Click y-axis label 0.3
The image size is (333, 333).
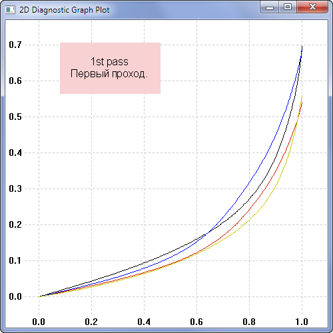[15, 188]
